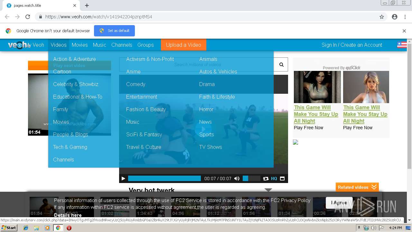Choose the Travel & Culture category
Screen dimensions: 412x232
[x=144, y=147]
